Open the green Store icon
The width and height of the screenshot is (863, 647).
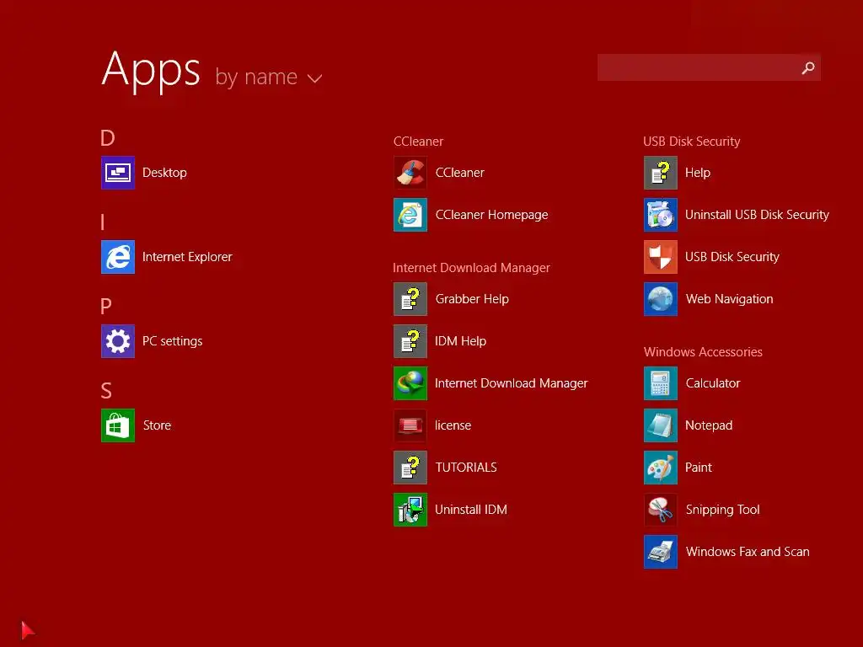click(118, 425)
